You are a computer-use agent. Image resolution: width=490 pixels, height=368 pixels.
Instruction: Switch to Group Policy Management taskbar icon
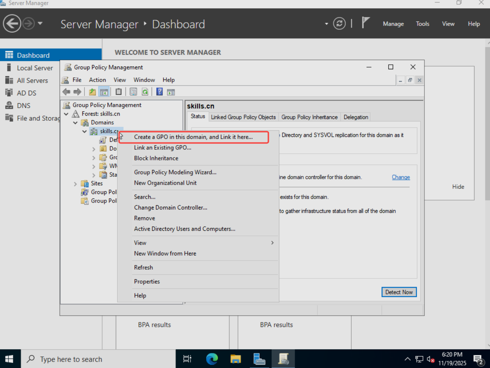283,359
